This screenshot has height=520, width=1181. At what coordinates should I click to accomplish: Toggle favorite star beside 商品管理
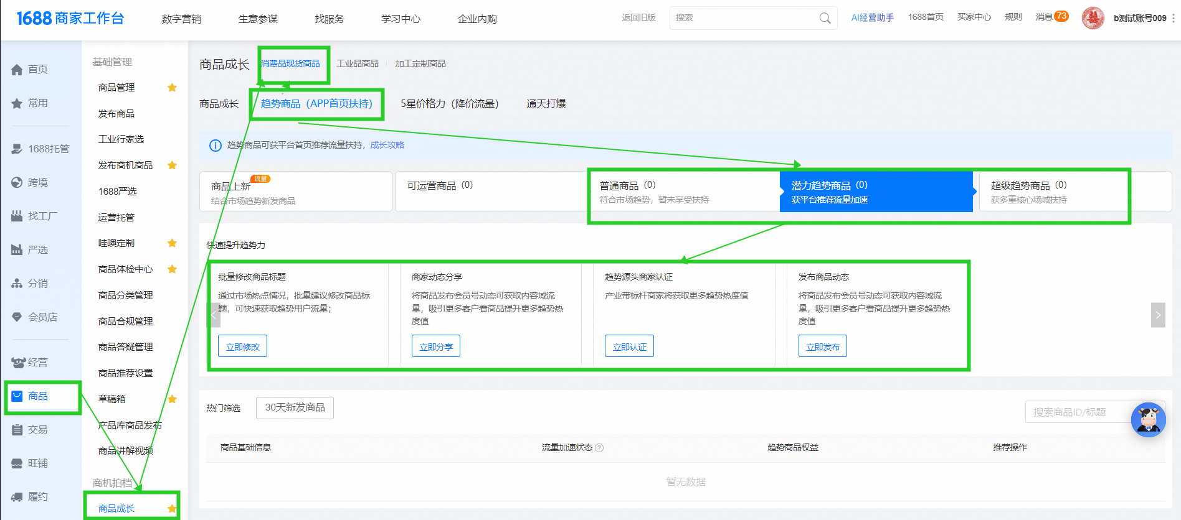point(173,88)
